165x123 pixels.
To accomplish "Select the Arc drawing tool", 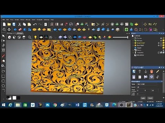I will [x=3, y=91].
